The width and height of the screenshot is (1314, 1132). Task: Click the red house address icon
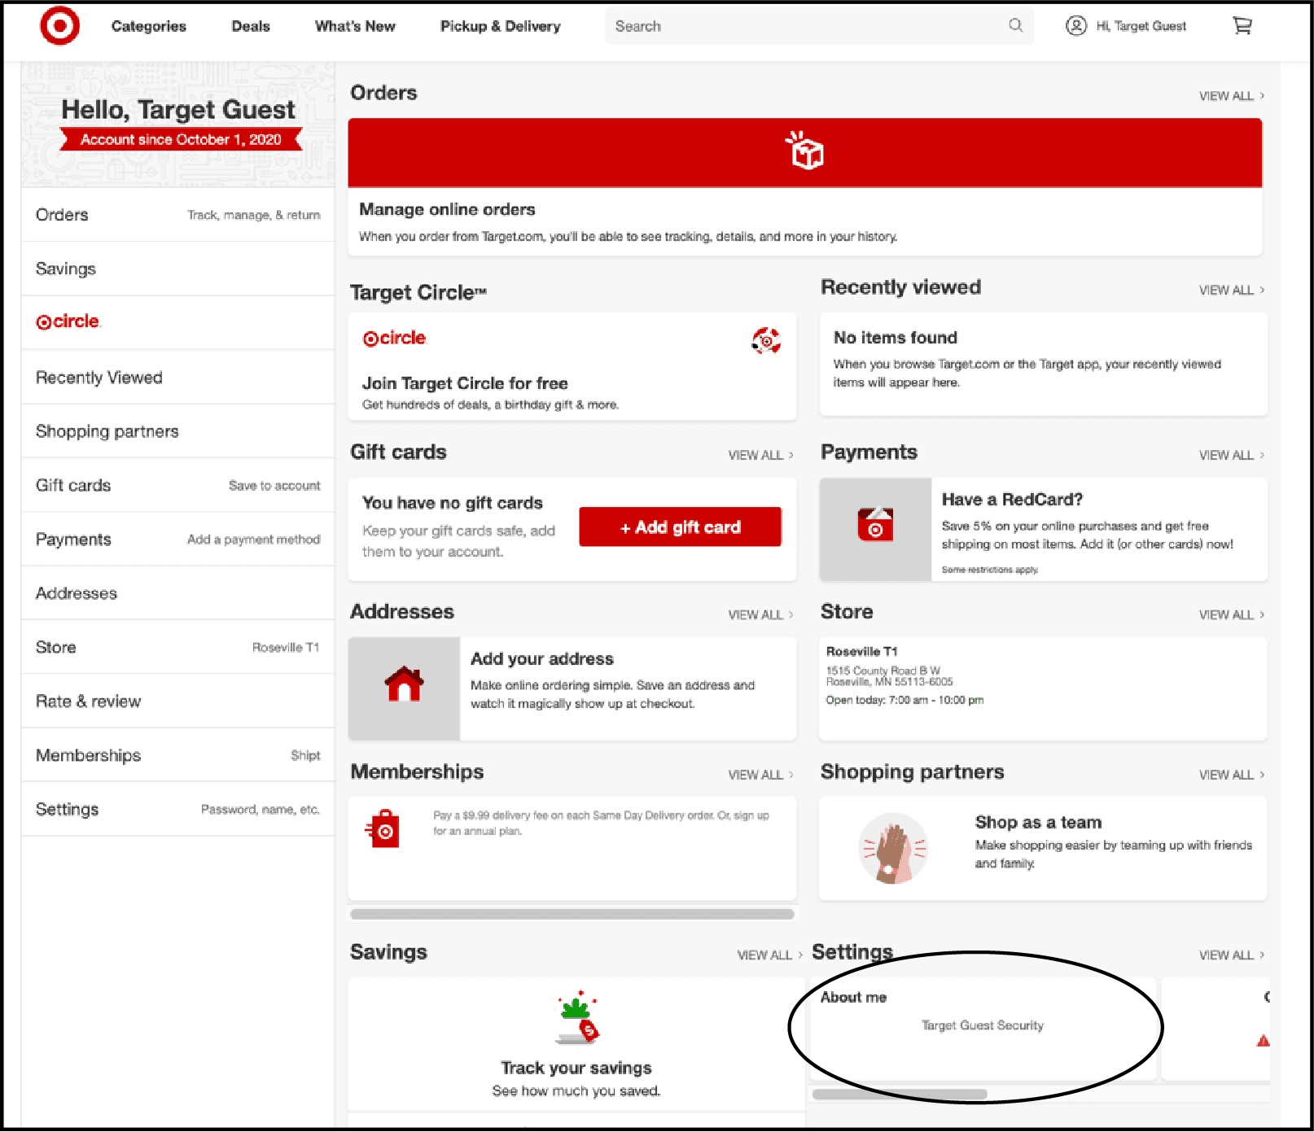405,684
